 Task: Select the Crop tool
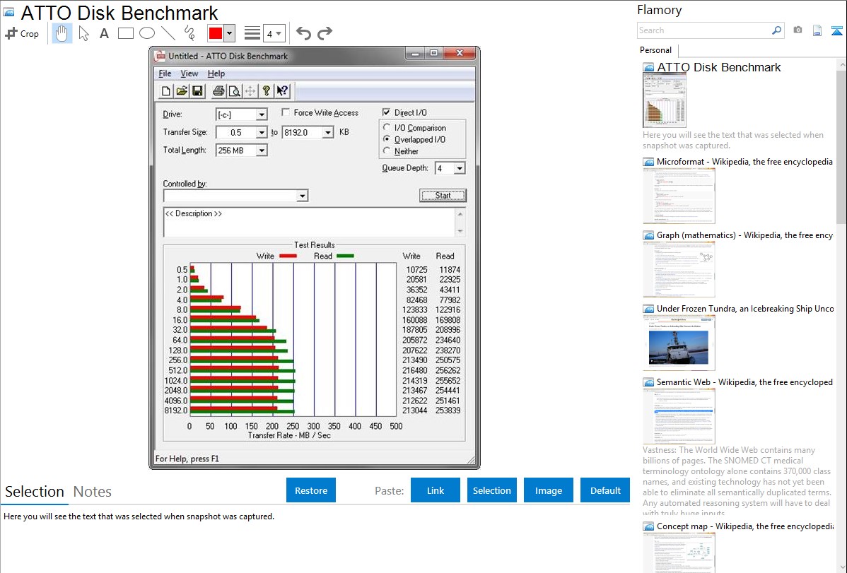(x=22, y=33)
